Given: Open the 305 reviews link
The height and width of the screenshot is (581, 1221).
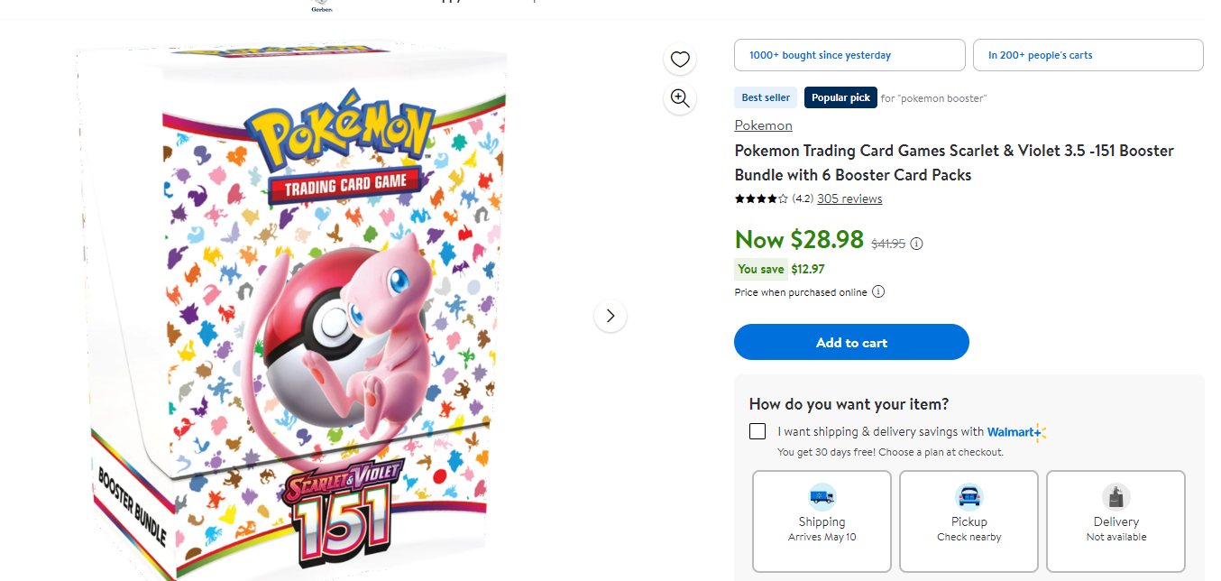Looking at the screenshot, I should click(849, 199).
